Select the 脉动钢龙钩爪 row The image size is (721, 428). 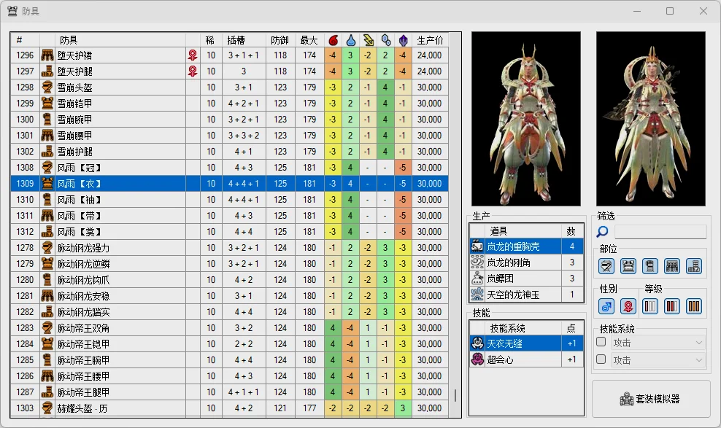pyautogui.click(x=229, y=280)
